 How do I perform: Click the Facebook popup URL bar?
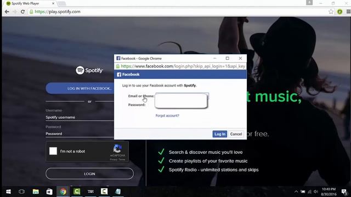tap(180, 66)
